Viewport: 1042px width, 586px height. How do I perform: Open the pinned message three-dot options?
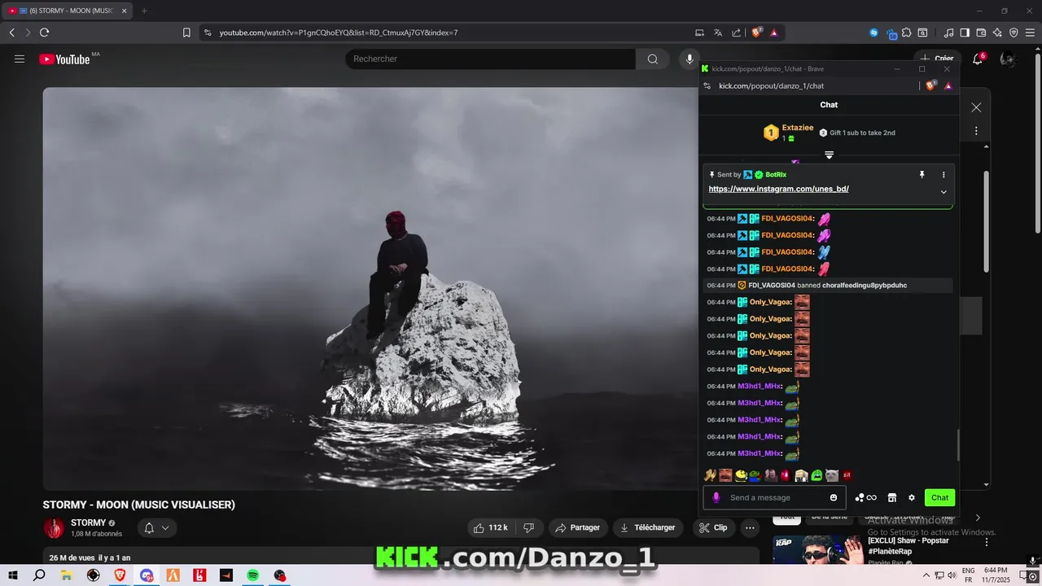click(x=943, y=174)
